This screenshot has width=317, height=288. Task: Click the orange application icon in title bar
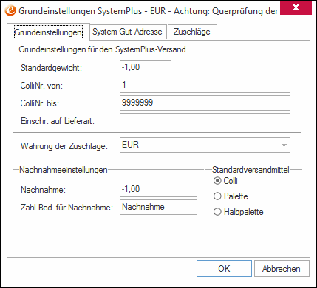point(10,11)
